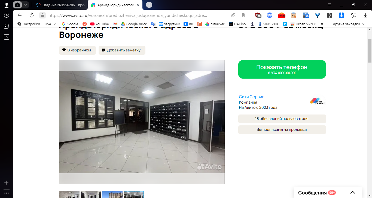
Task: Open 'Сити Сервис' seller profile link
Action: click(x=252, y=97)
